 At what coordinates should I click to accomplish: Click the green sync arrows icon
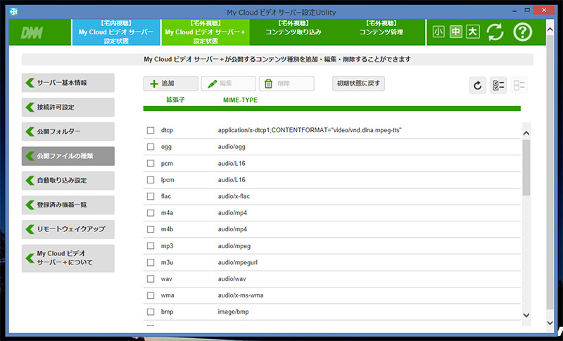click(495, 32)
